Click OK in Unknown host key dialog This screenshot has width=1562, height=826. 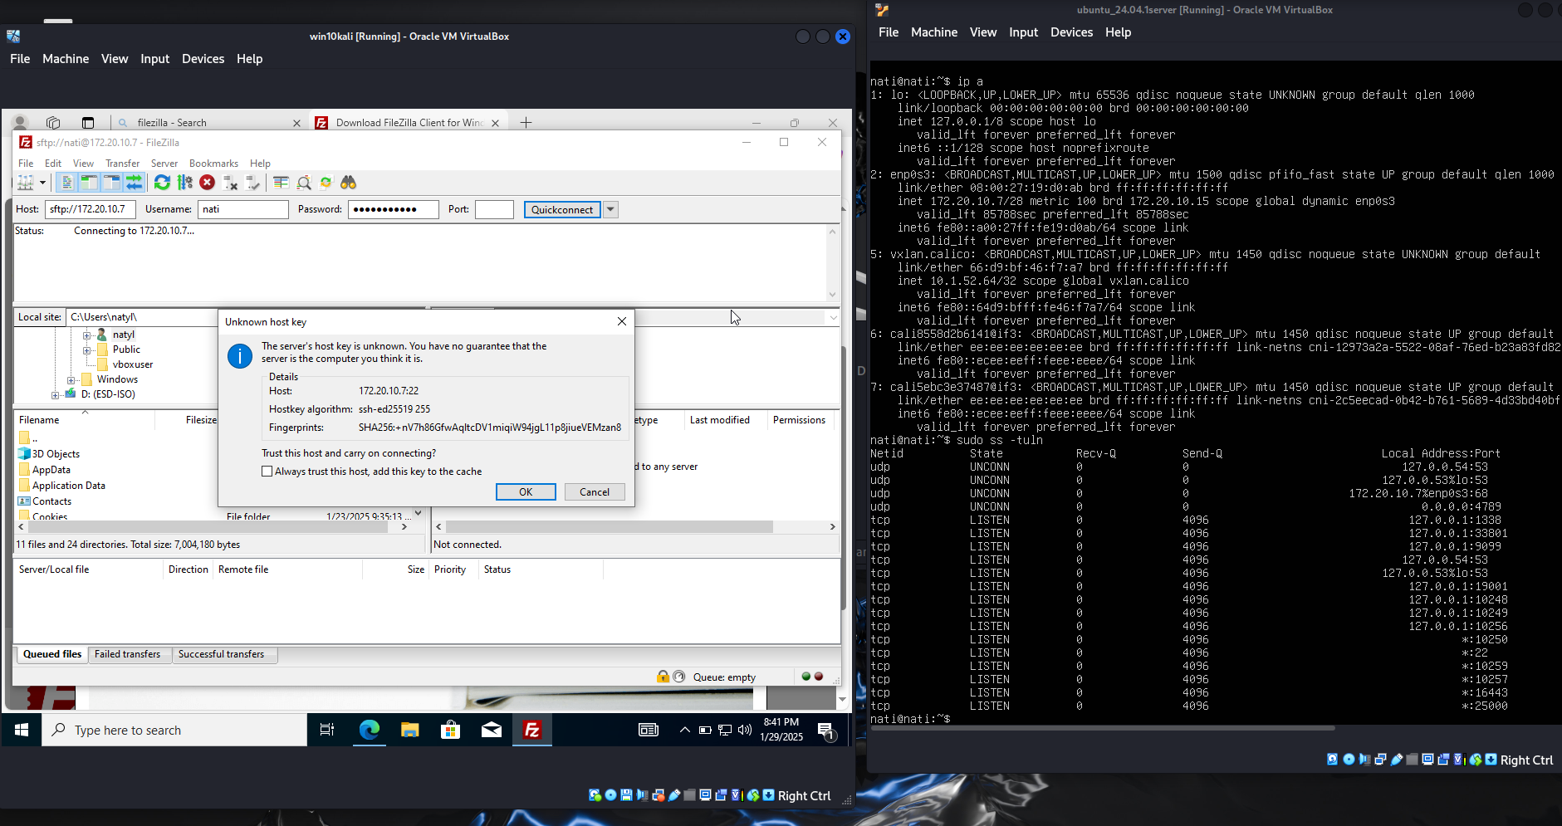(526, 492)
